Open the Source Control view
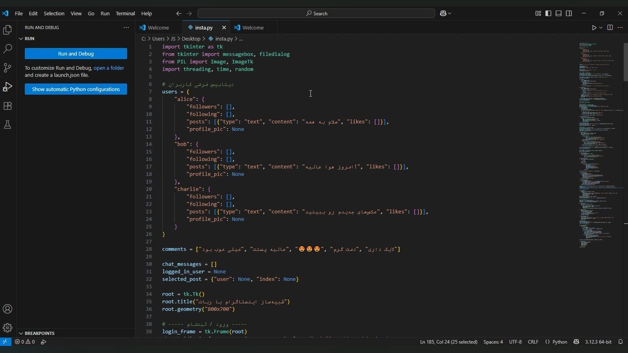Screen dimensions: 628x353 click(8, 68)
